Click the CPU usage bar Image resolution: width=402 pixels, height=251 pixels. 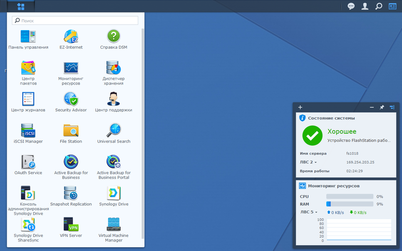point(350,197)
